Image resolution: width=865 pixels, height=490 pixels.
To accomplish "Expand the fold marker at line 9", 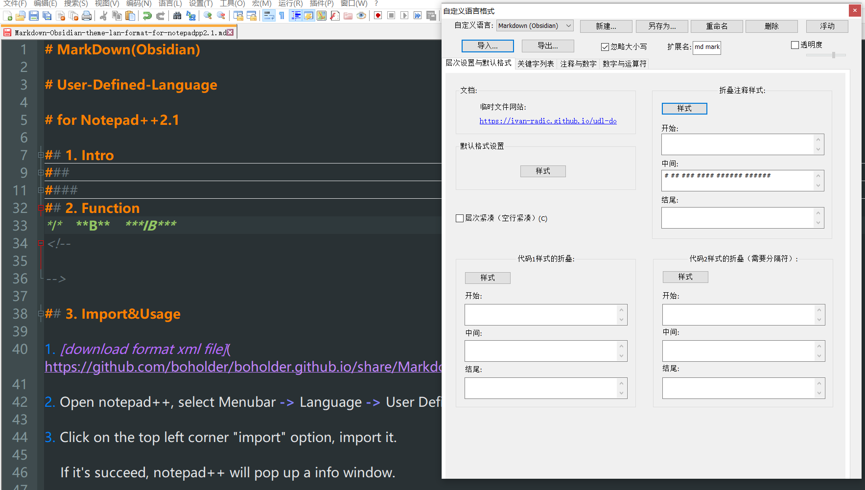I will pyautogui.click(x=41, y=173).
